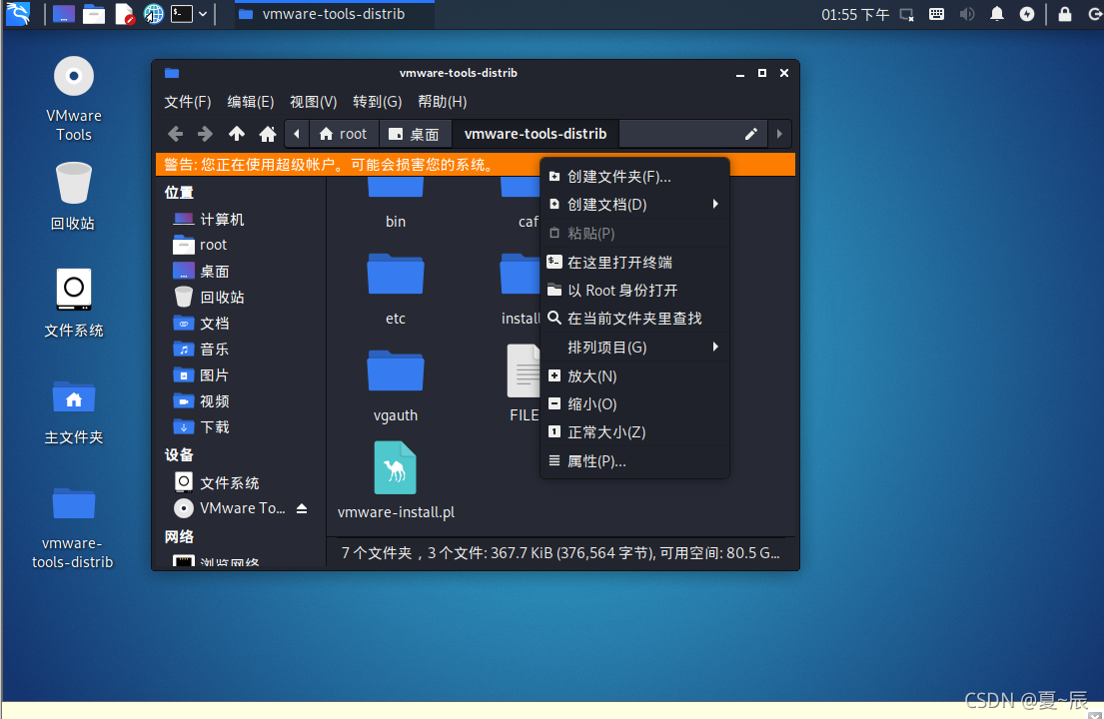
Task: Choose 在这里打开终端 from the context menu
Action: tap(634, 263)
